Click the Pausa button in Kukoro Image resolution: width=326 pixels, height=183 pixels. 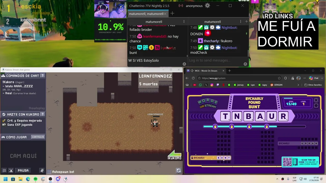tap(23, 170)
